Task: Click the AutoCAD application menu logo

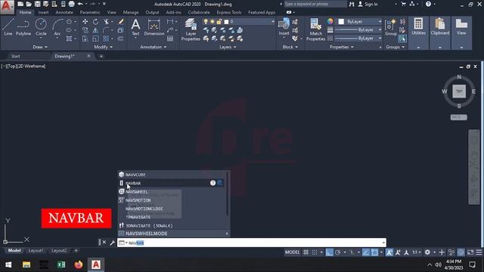Action: 7,7
